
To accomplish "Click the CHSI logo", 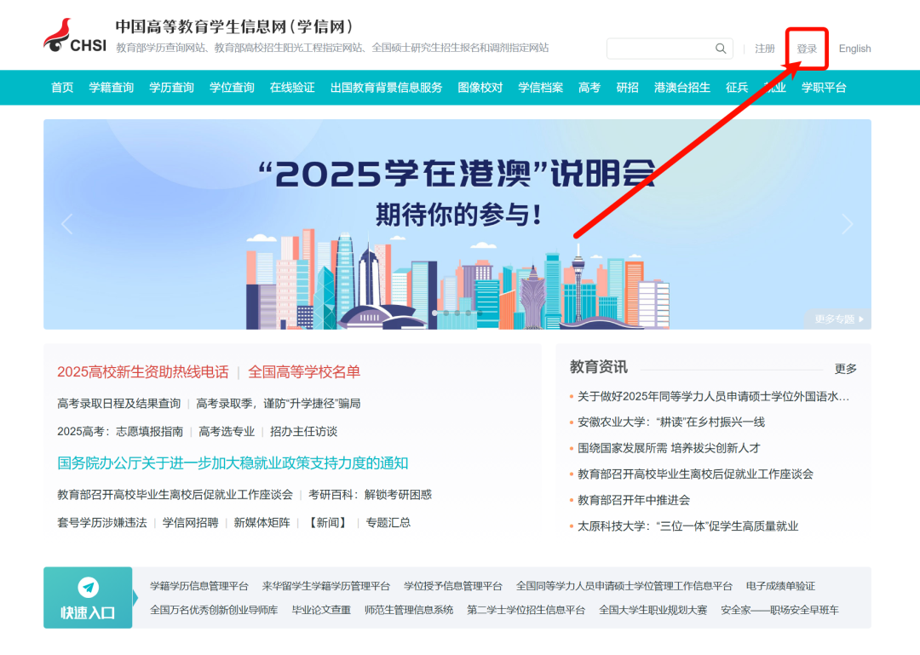I will [x=75, y=36].
